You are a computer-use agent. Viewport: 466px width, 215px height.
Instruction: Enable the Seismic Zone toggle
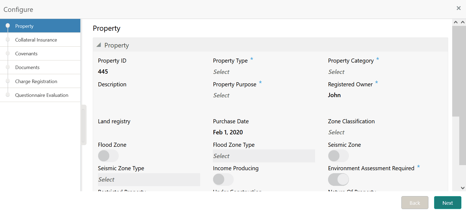click(x=338, y=156)
